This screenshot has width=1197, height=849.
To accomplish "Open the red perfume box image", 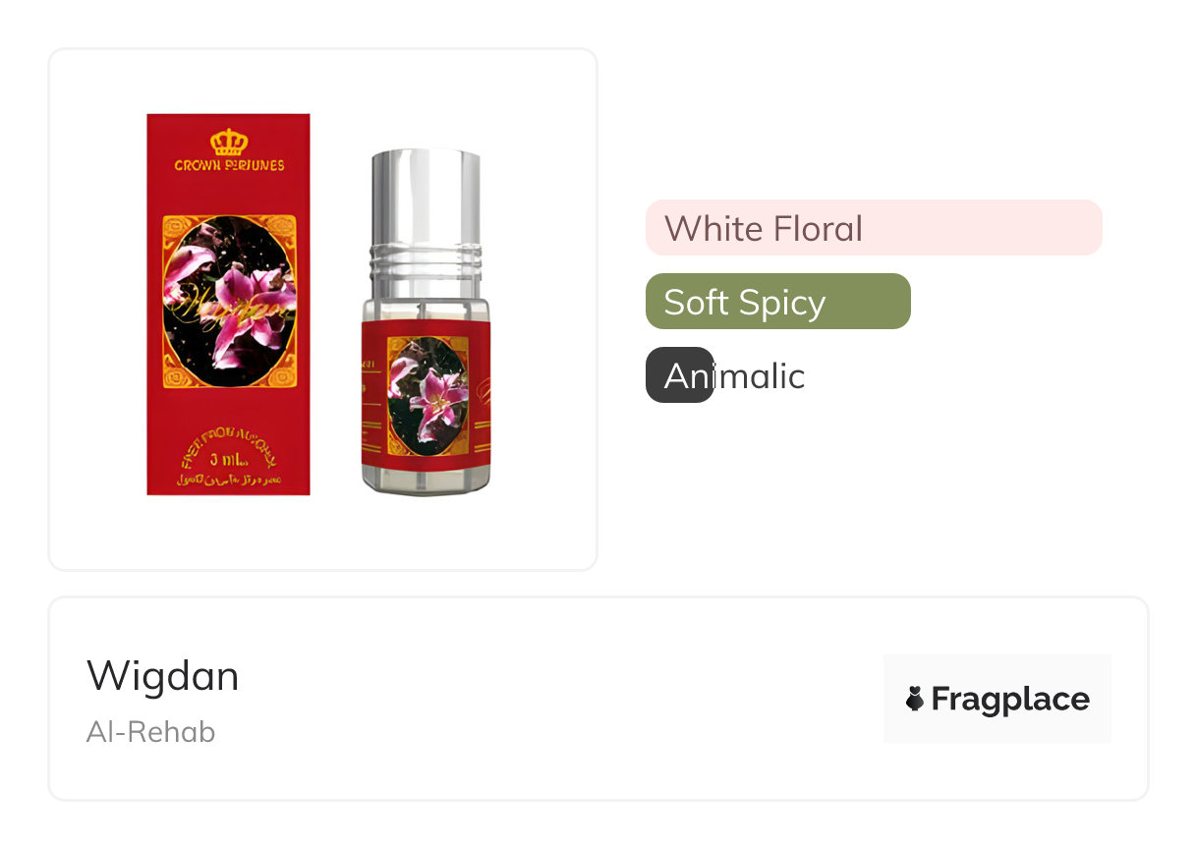I will click(228, 305).
